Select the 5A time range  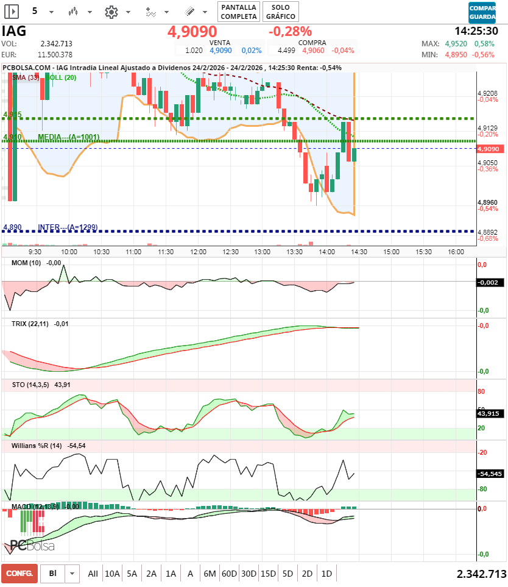[132, 574]
